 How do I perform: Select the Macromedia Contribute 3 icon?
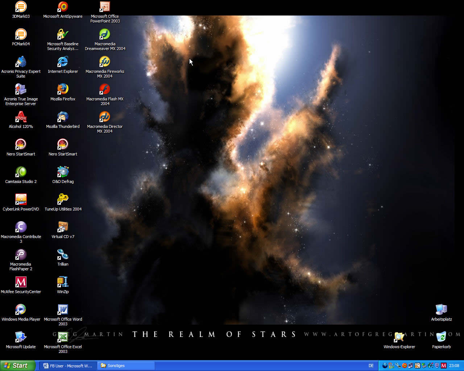point(21,232)
